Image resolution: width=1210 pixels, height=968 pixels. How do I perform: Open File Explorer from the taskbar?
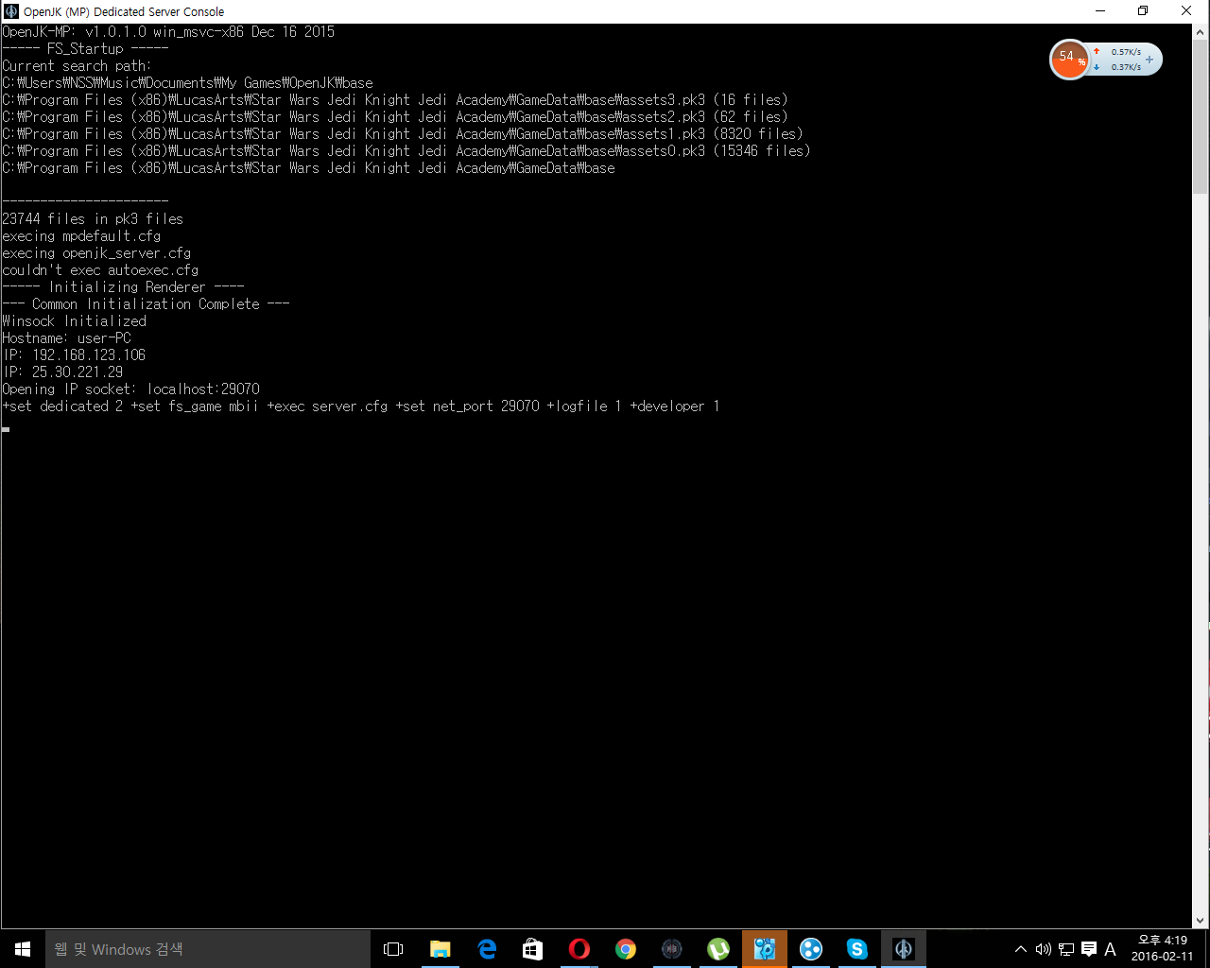441,949
